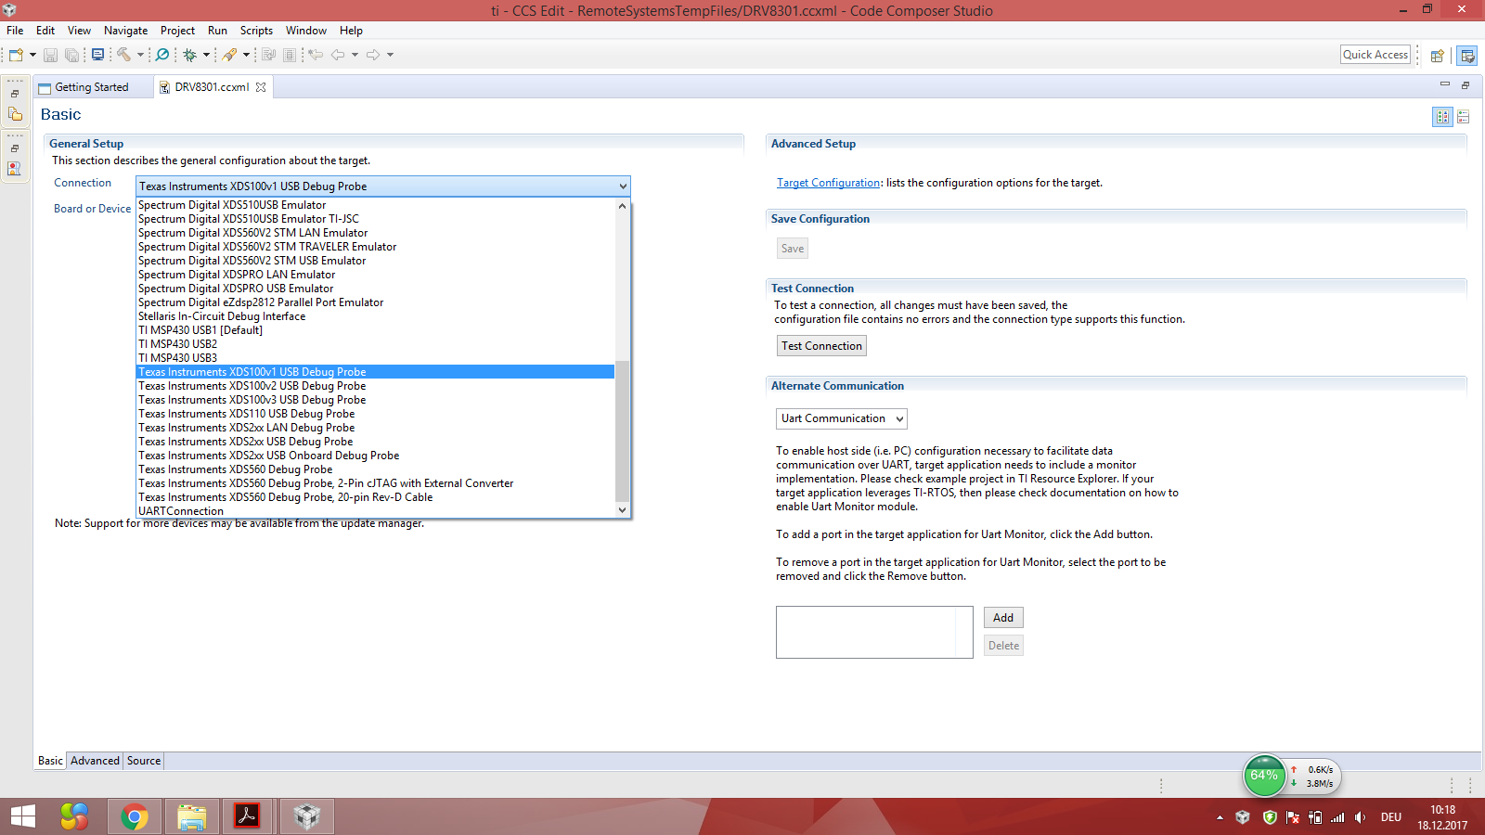This screenshot has height=835, width=1485.
Task: Open Google Chrome from taskbar
Action: pyautogui.click(x=135, y=816)
